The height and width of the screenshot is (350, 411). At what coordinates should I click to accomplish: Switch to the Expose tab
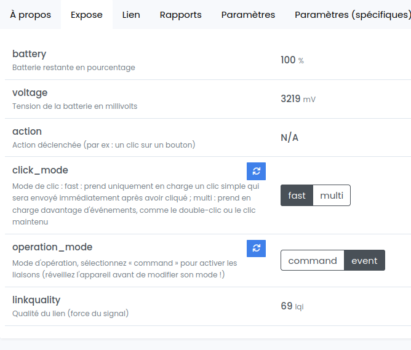pos(87,15)
